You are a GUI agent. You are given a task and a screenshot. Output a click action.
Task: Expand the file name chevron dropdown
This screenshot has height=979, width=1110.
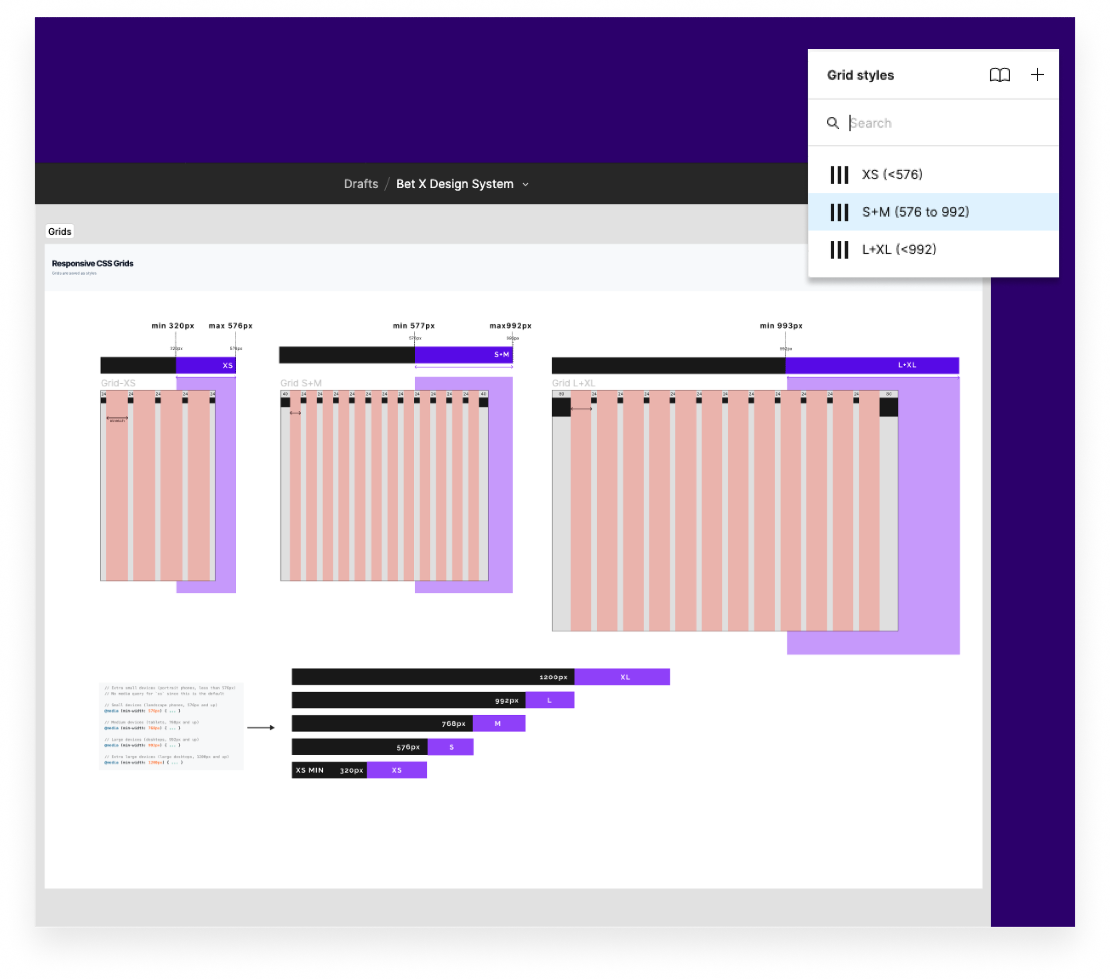[525, 185]
